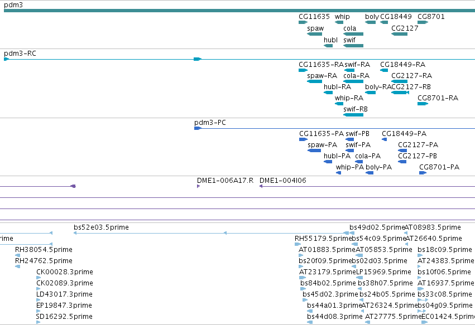Viewport: 475px width, 325px height.
Task: Click the spaw-RA transcript glyph
Action: pos(314,81)
